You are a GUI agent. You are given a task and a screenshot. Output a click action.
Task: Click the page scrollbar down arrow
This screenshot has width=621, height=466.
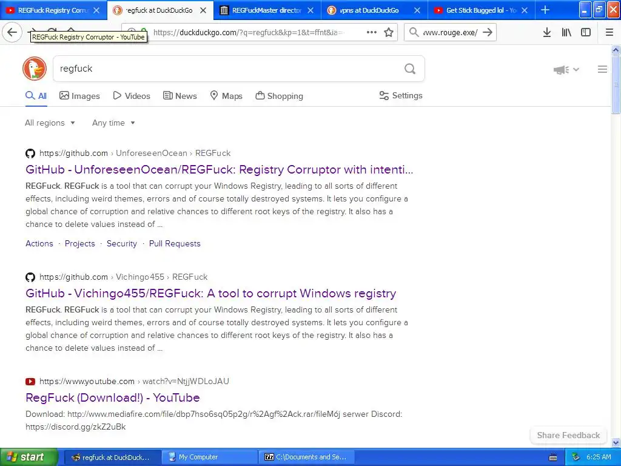tap(616, 442)
